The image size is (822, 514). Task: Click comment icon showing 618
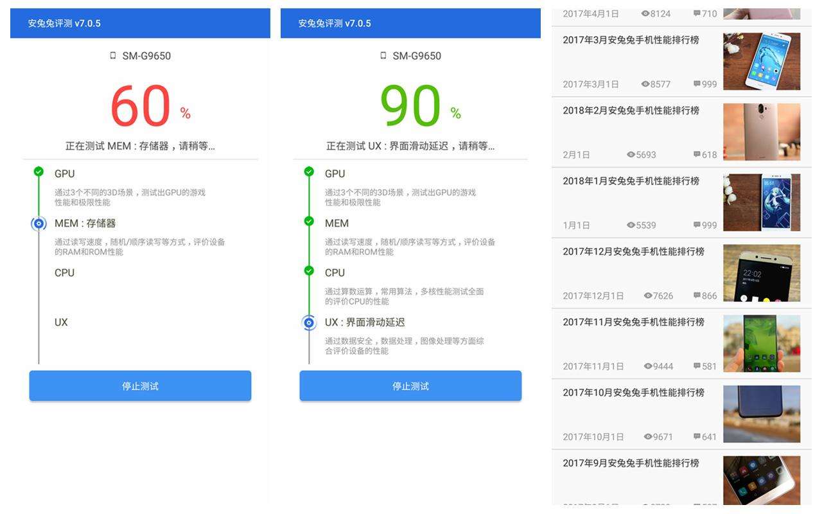click(x=697, y=155)
